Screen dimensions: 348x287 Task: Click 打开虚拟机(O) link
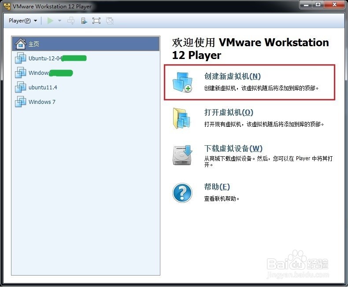coord(229,112)
